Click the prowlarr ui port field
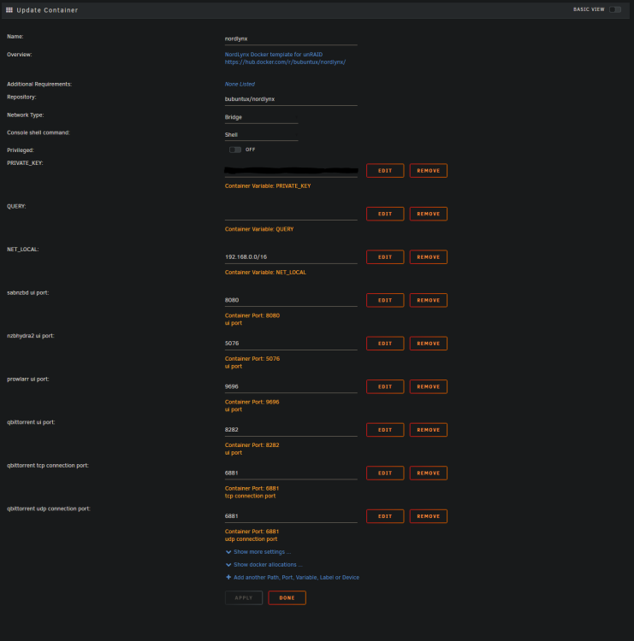 [x=291, y=386]
